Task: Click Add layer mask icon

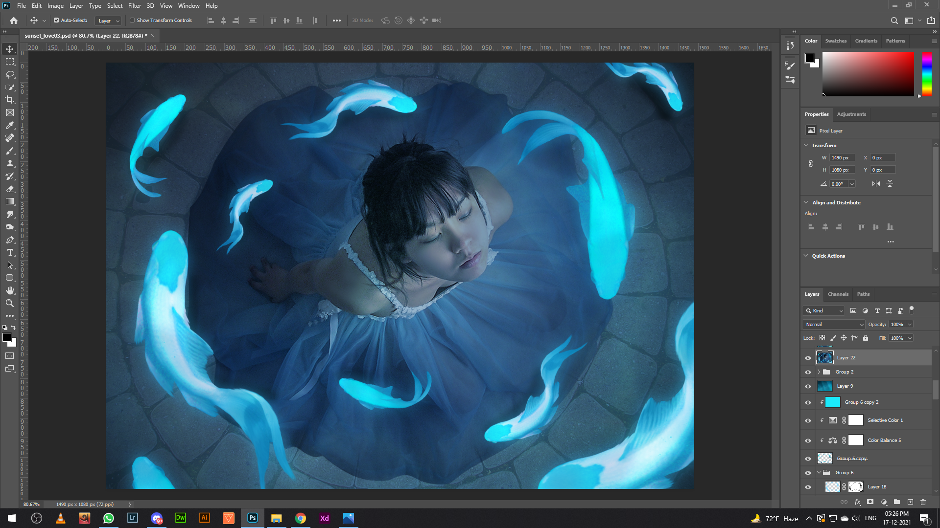Action: (870, 502)
